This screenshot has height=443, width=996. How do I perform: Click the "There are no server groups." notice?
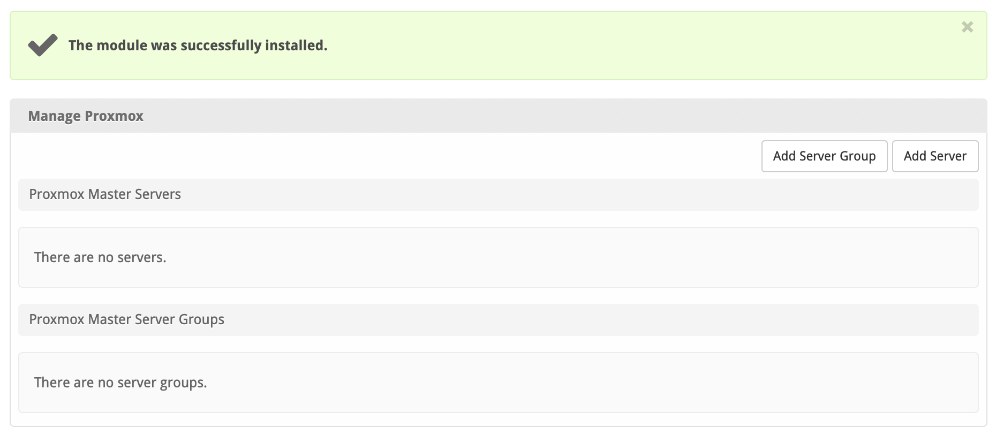click(x=120, y=383)
